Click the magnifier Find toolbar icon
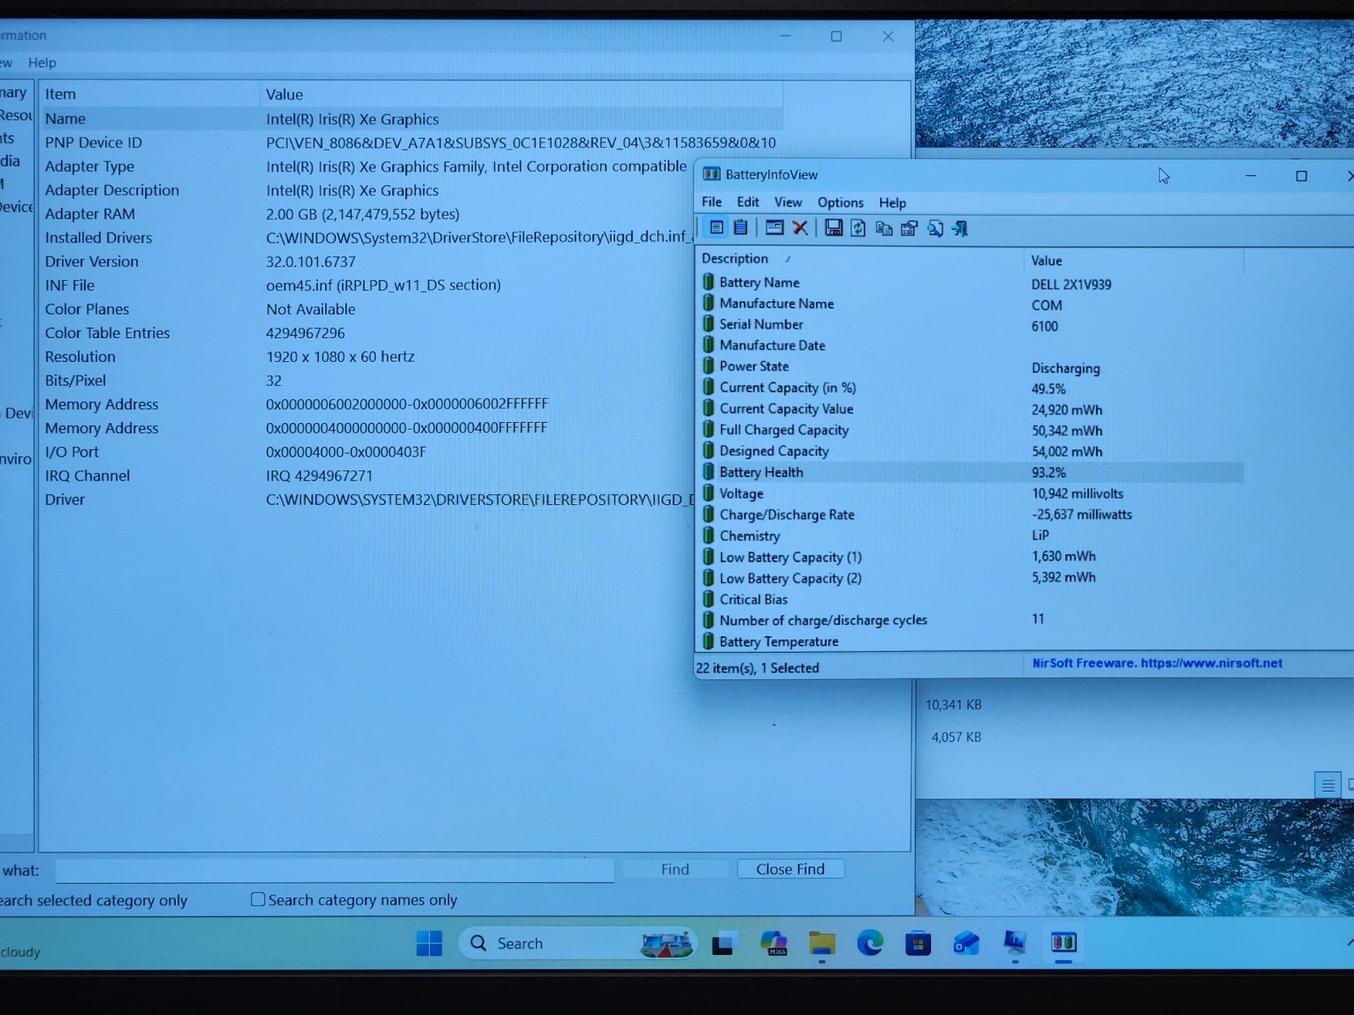Screen dimensions: 1354x1015 tap(935, 228)
